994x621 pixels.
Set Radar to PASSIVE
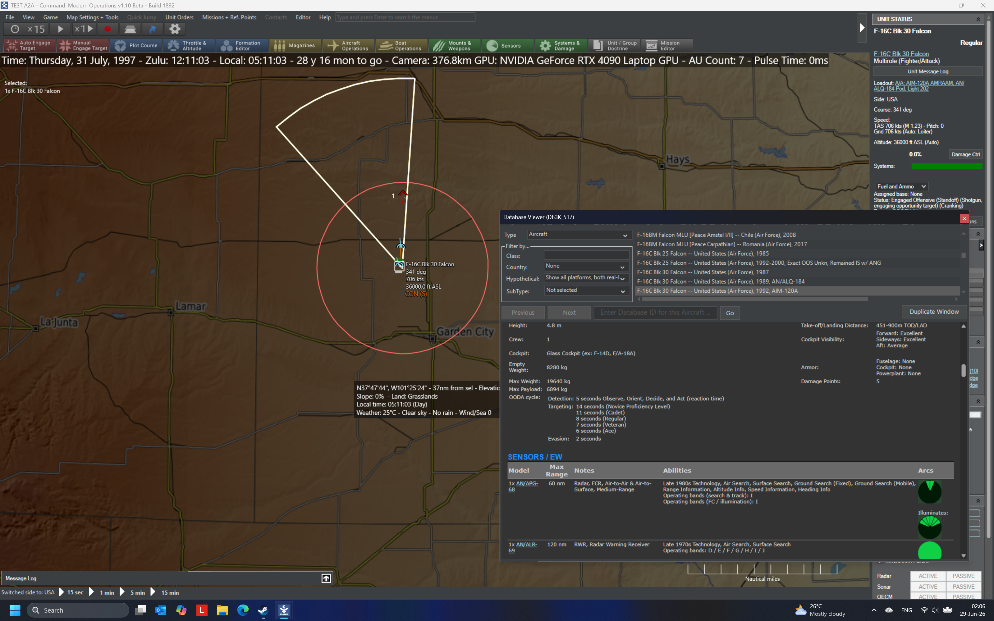pos(963,576)
